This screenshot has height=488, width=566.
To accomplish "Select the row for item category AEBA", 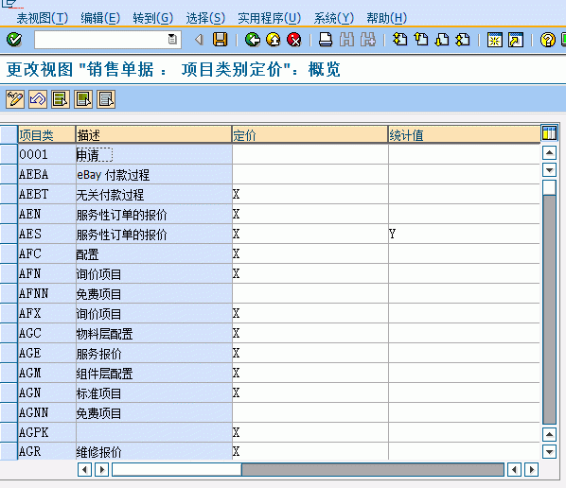I will pyautogui.click(x=9, y=175).
